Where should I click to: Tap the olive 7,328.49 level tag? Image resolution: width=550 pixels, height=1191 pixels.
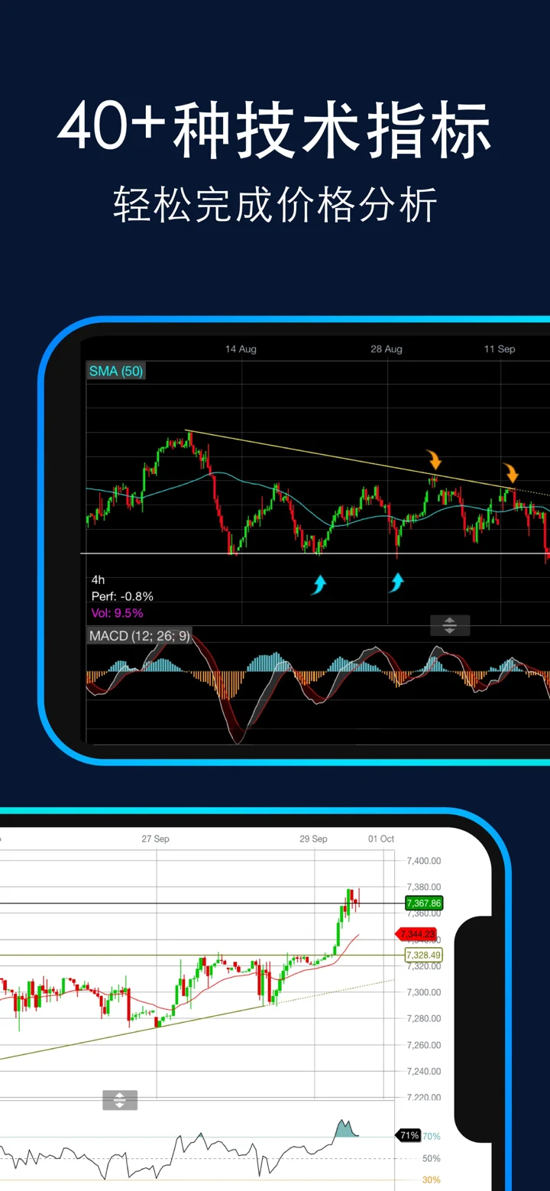click(x=424, y=955)
